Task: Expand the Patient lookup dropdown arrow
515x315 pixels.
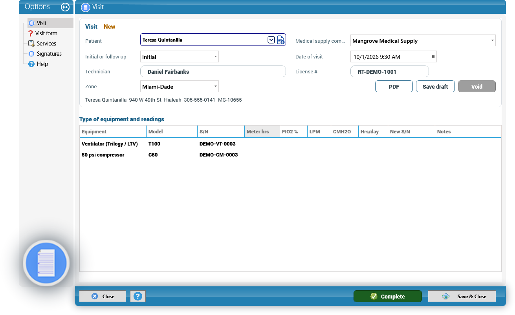Action: click(x=271, y=40)
